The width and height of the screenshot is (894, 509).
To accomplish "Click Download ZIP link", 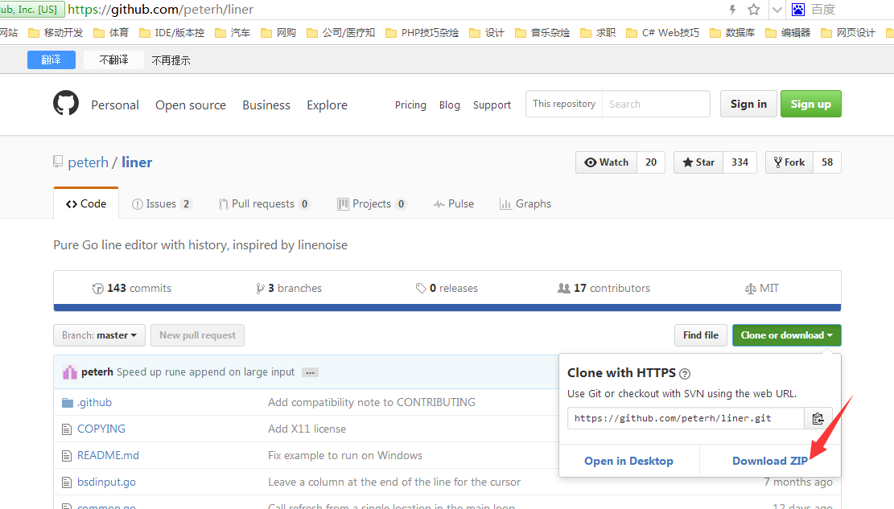I will tap(770, 461).
